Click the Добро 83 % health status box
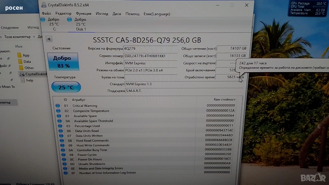This screenshot has height=185, width=329. coord(63,62)
